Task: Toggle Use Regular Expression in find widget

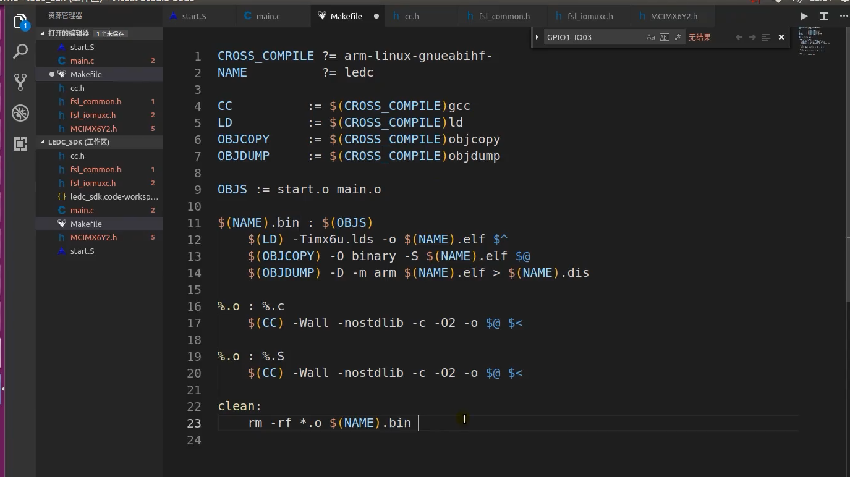Action: [x=678, y=38]
